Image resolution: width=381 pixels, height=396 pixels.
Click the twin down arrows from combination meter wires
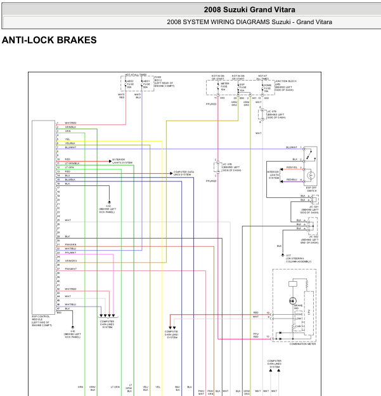(172, 328)
